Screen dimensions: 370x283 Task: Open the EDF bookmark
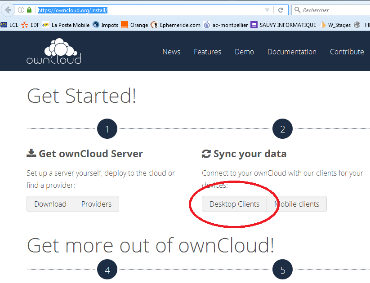tap(31, 25)
